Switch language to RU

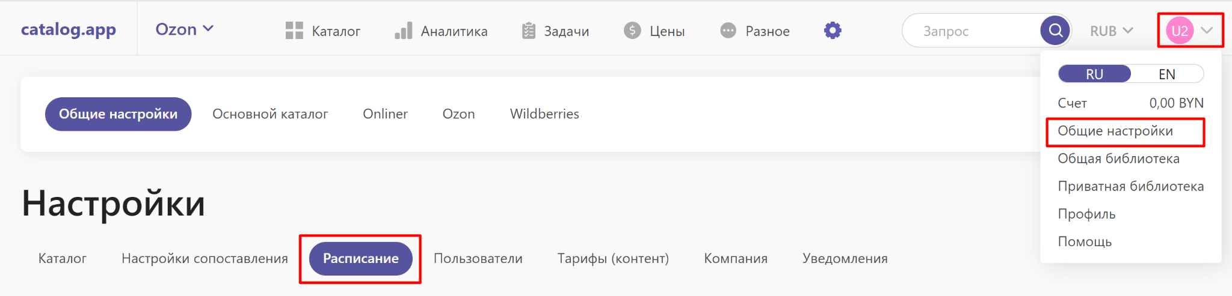click(x=1094, y=74)
